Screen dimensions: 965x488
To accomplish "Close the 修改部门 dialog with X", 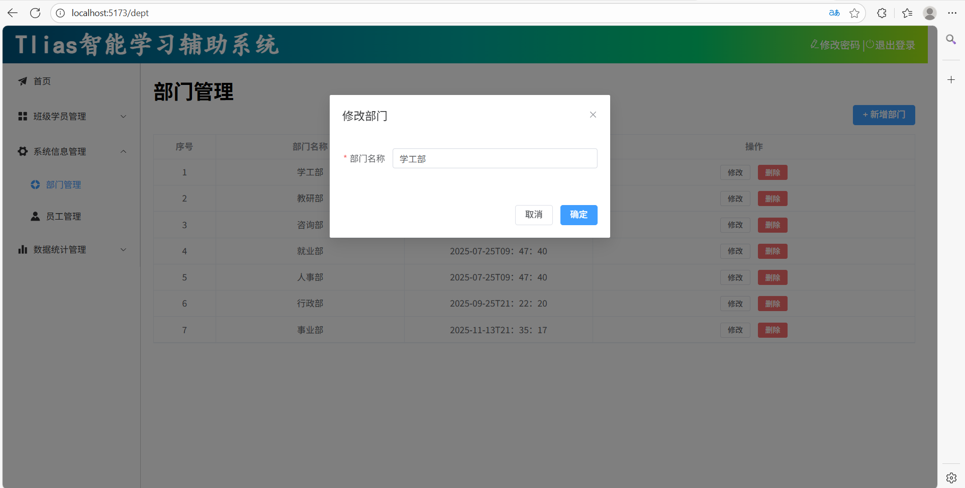I will [593, 115].
